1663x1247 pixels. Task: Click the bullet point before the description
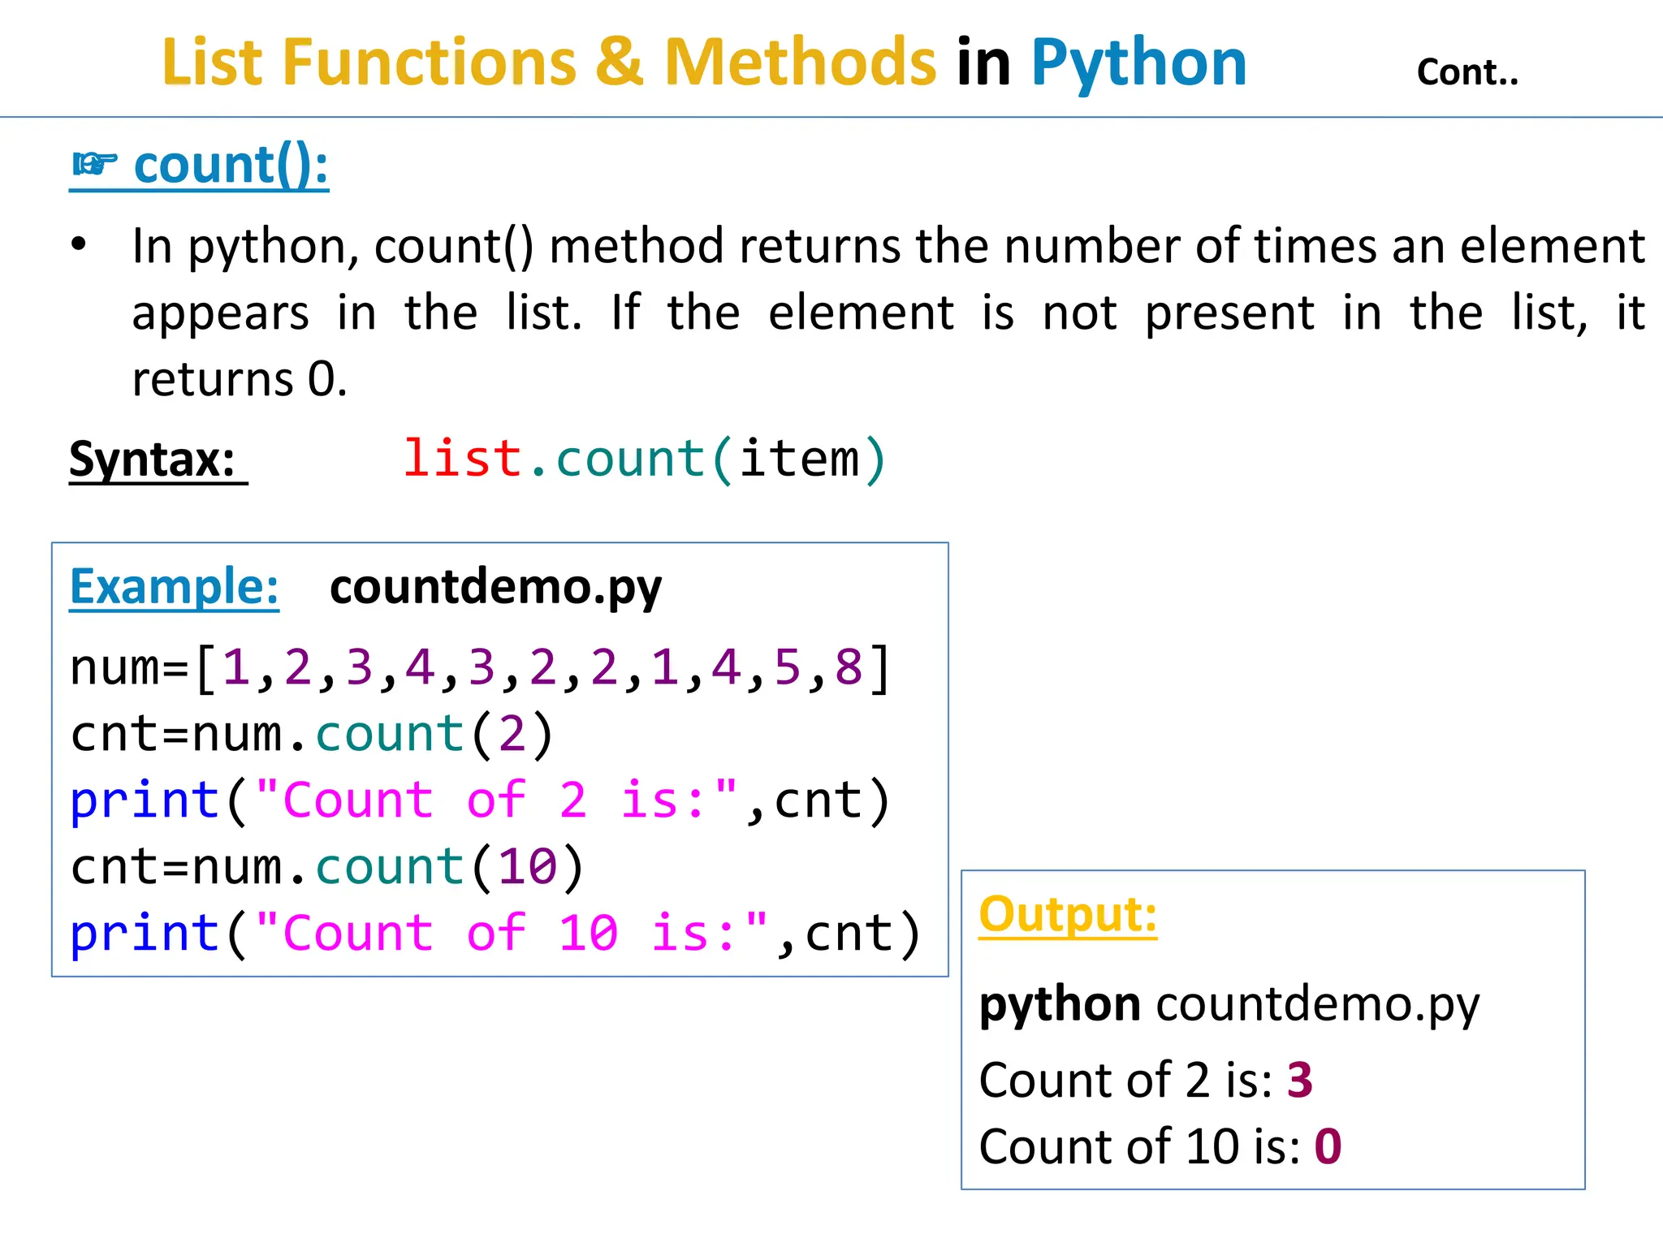coord(78,244)
